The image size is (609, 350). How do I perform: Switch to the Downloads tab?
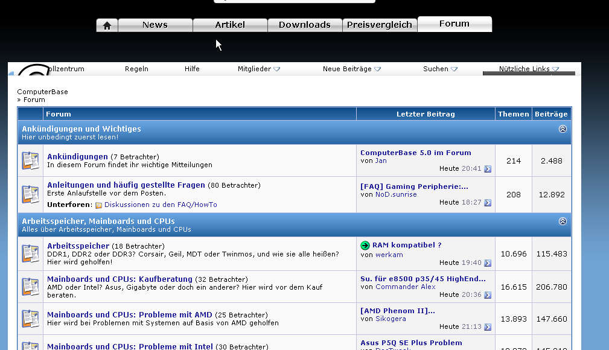[x=305, y=25]
